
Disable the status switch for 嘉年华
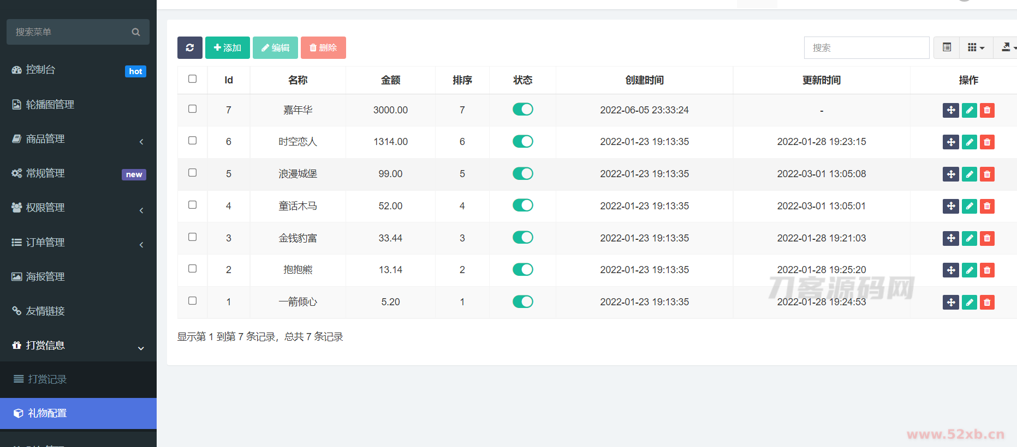522,110
